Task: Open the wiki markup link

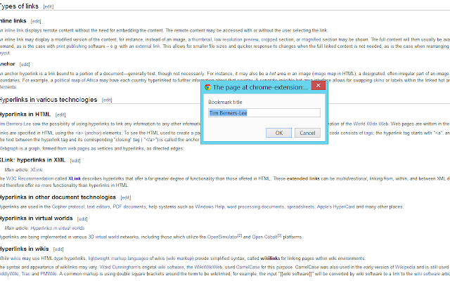Action: [180, 259]
